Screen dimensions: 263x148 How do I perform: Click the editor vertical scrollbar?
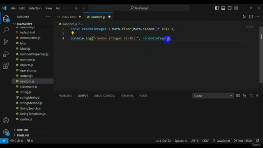261,55
